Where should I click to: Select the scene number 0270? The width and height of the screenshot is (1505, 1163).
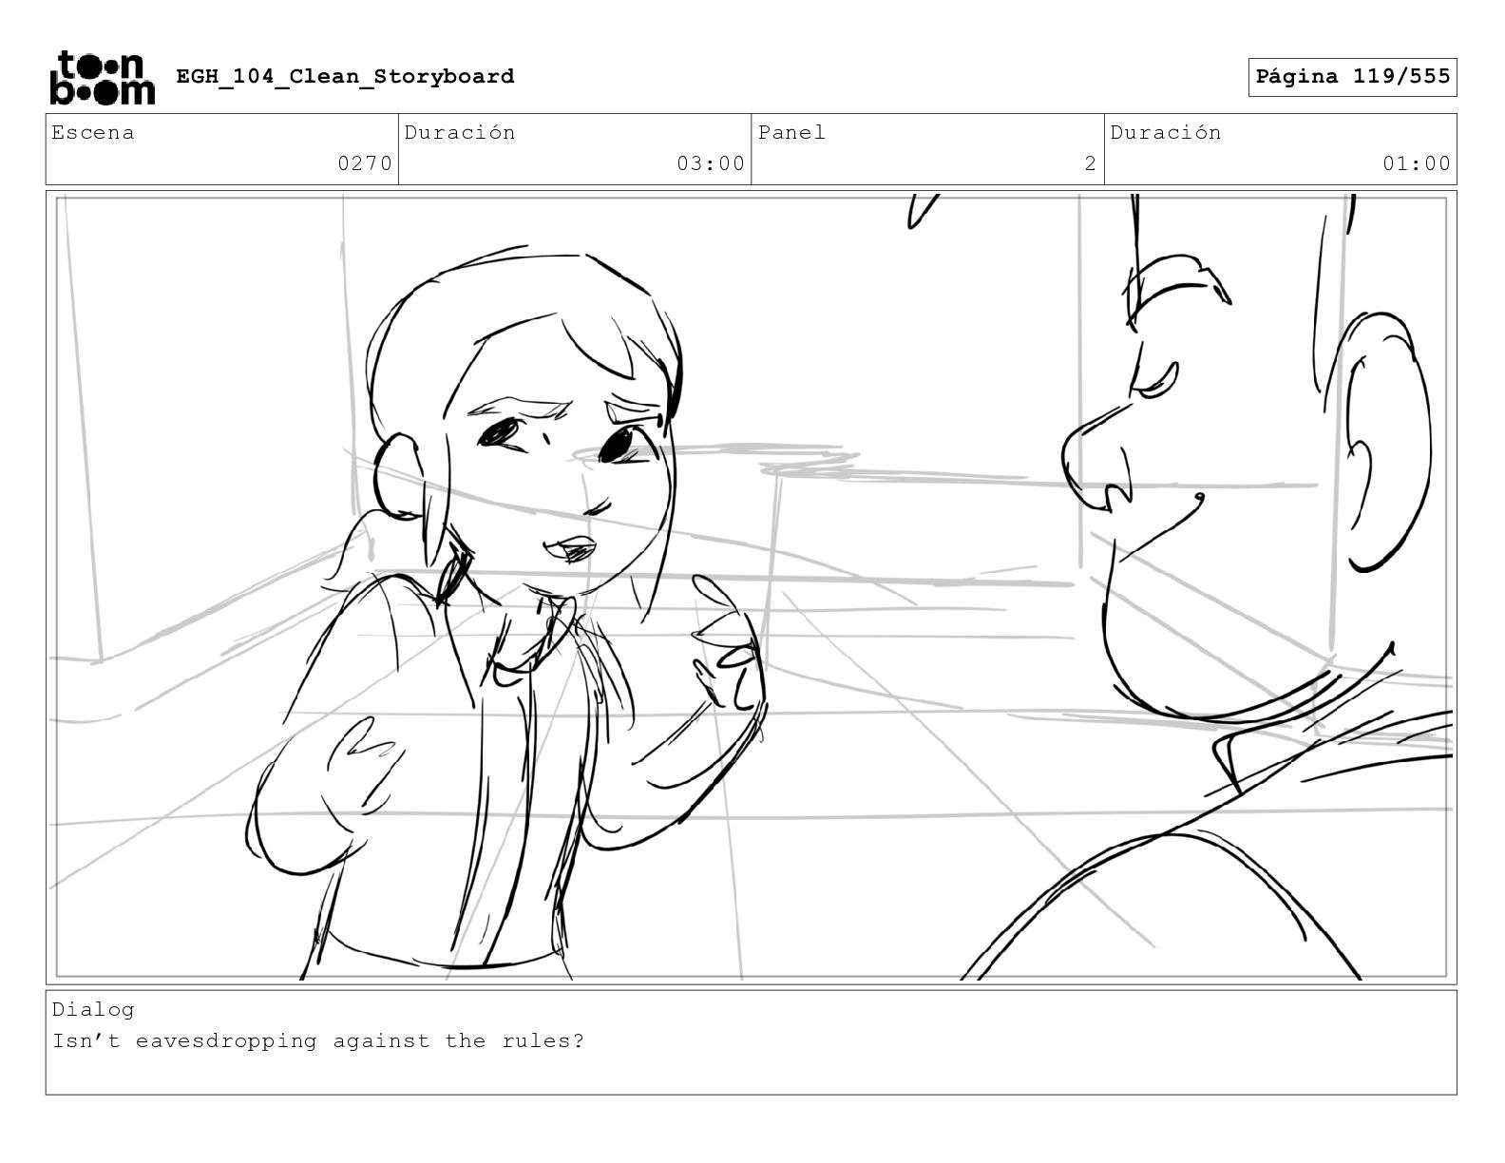365,163
